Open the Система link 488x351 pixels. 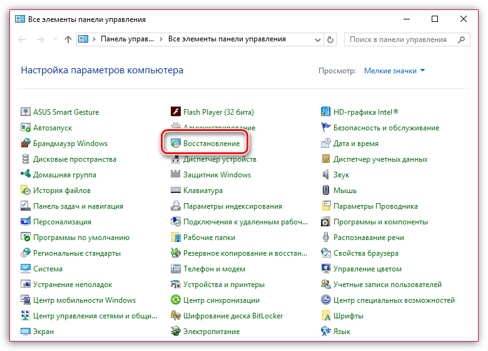tap(48, 269)
